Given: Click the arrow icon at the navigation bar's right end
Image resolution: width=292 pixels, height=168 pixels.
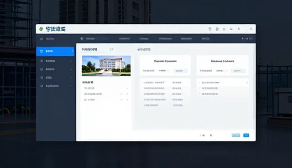Looking at the screenshot, I should (242, 38).
